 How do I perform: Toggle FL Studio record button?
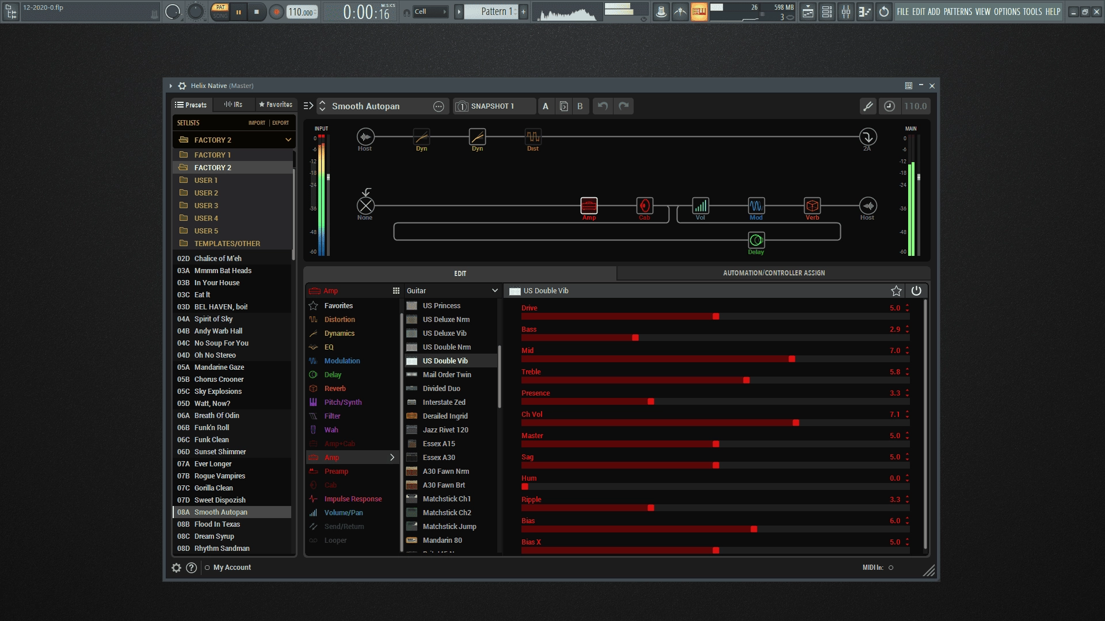[277, 11]
